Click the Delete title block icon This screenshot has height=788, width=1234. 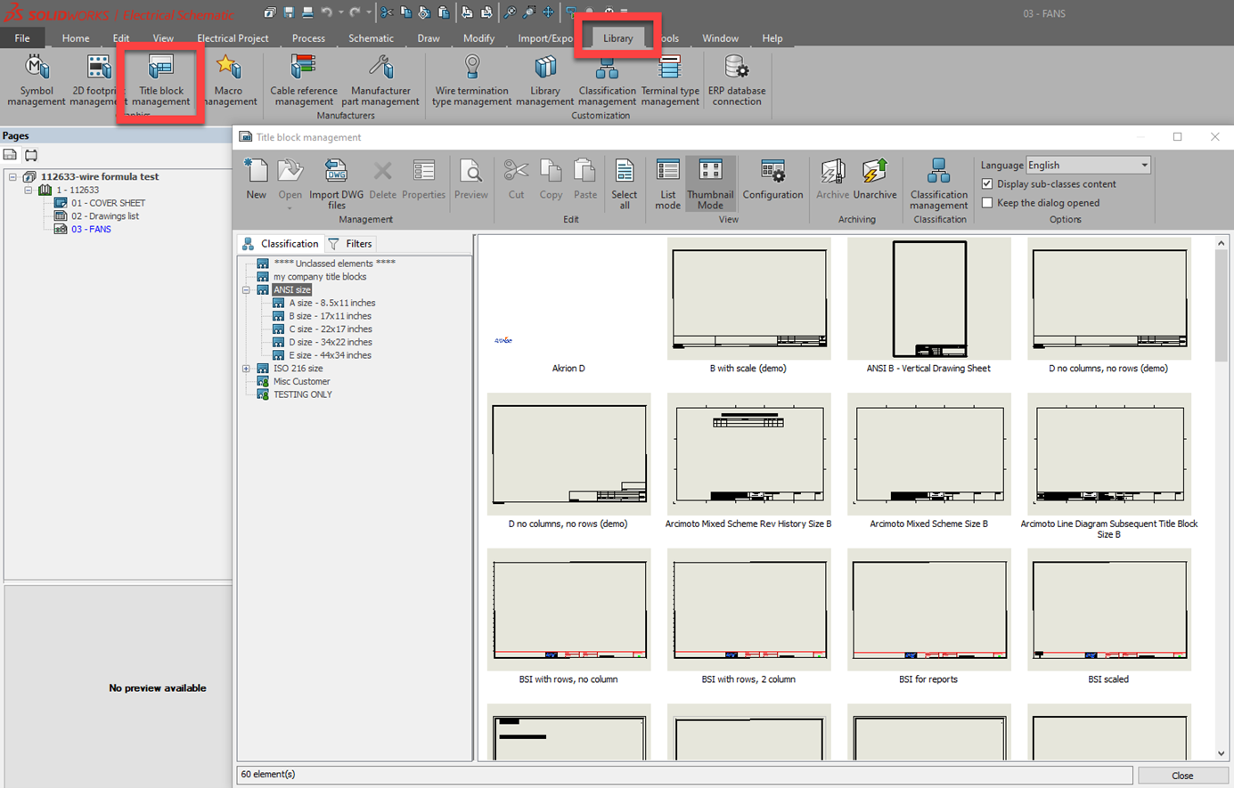tap(382, 179)
